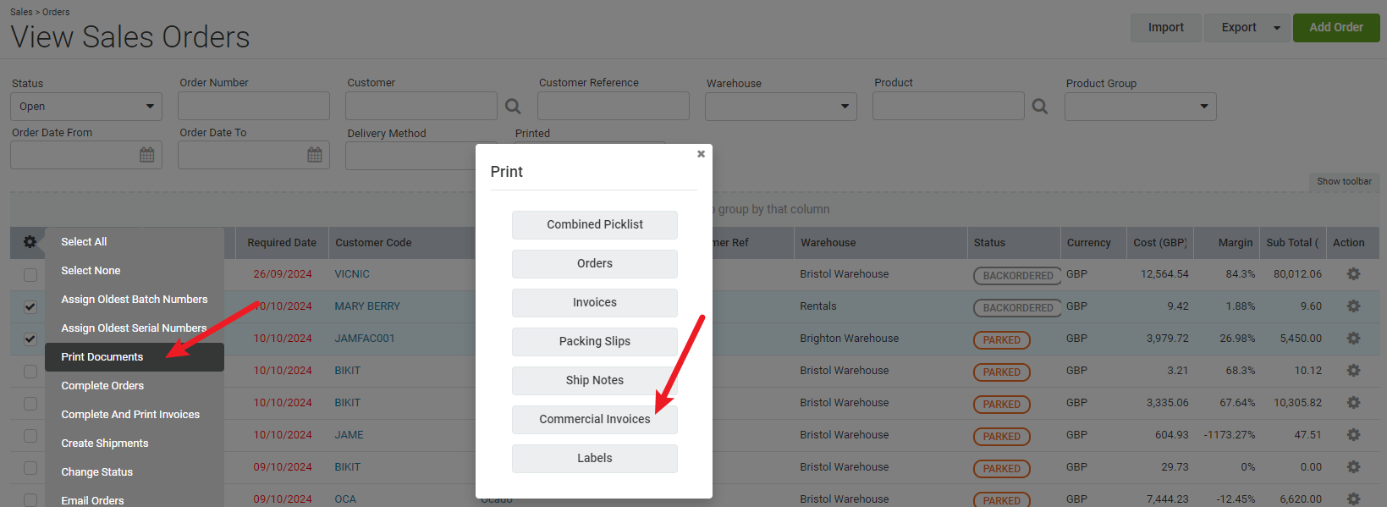
Task: Select Complete And Print Invoices
Action: click(x=130, y=415)
